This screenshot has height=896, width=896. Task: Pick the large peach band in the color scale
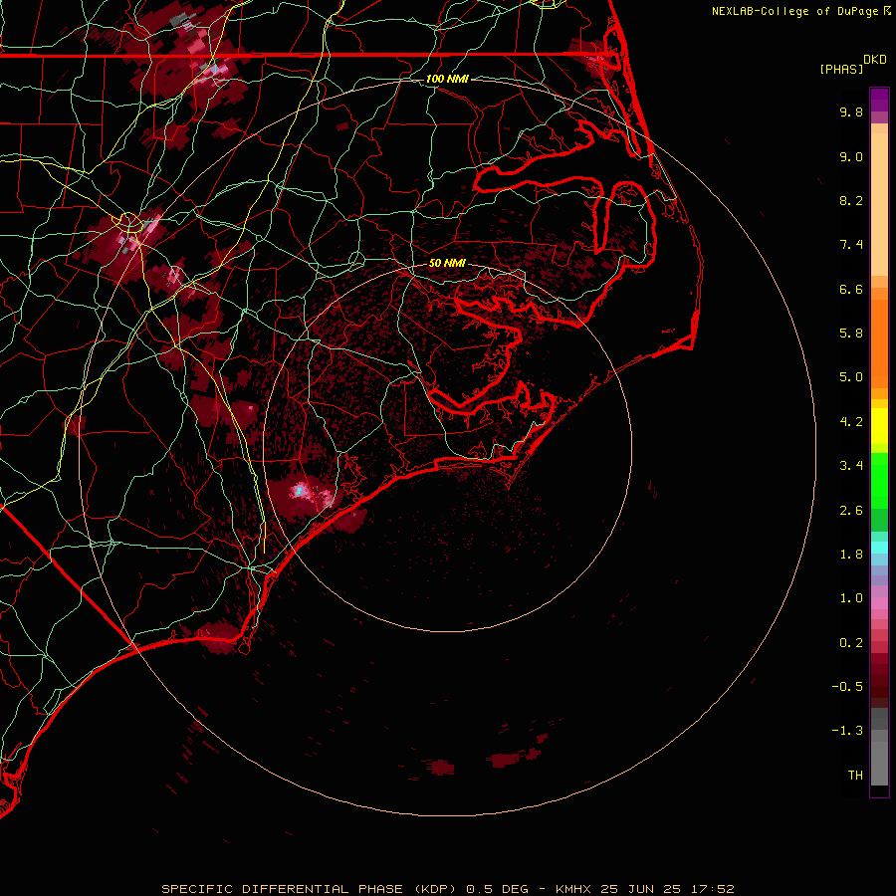879,204
